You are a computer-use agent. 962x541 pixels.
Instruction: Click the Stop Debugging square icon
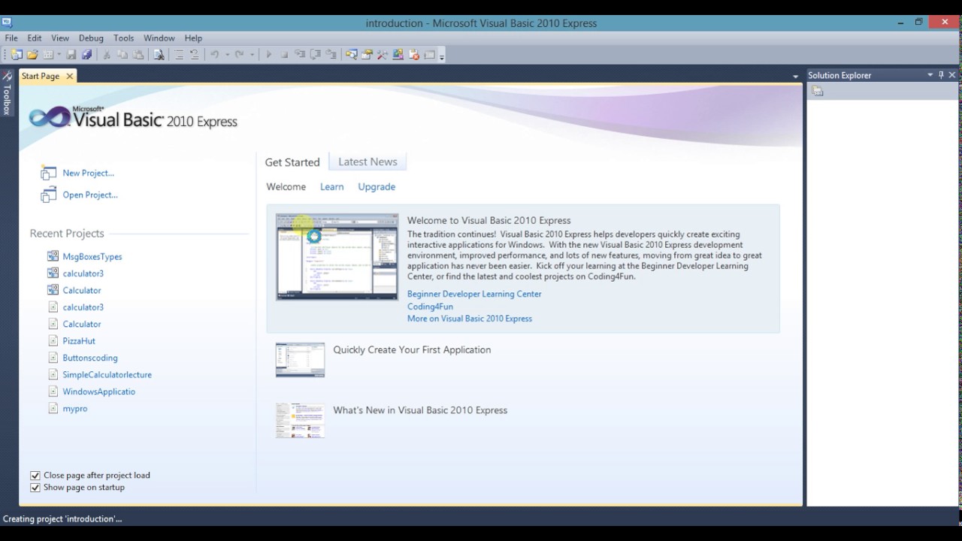(284, 54)
